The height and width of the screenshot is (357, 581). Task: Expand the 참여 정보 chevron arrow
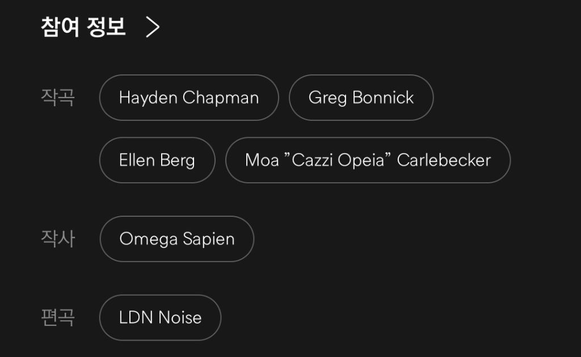(x=152, y=27)
